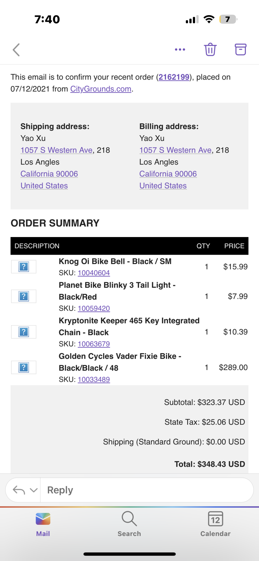Go to the Mail tab
The height and width of the screenshot is (561, 259).
(x=43, y=523)
